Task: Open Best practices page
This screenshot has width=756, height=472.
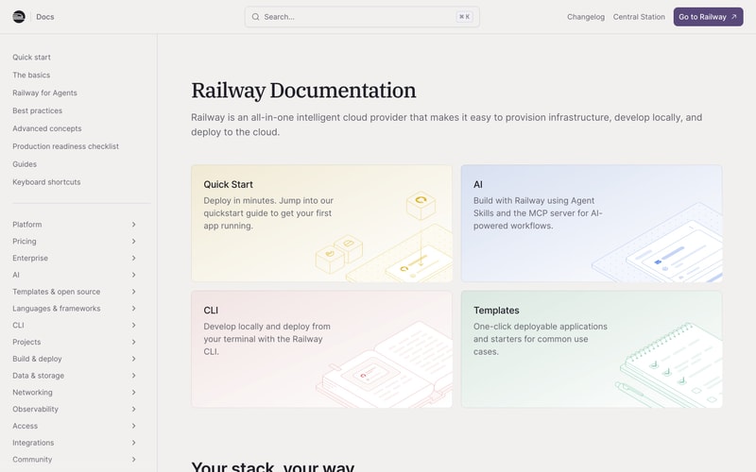Action: coord(37,110)
